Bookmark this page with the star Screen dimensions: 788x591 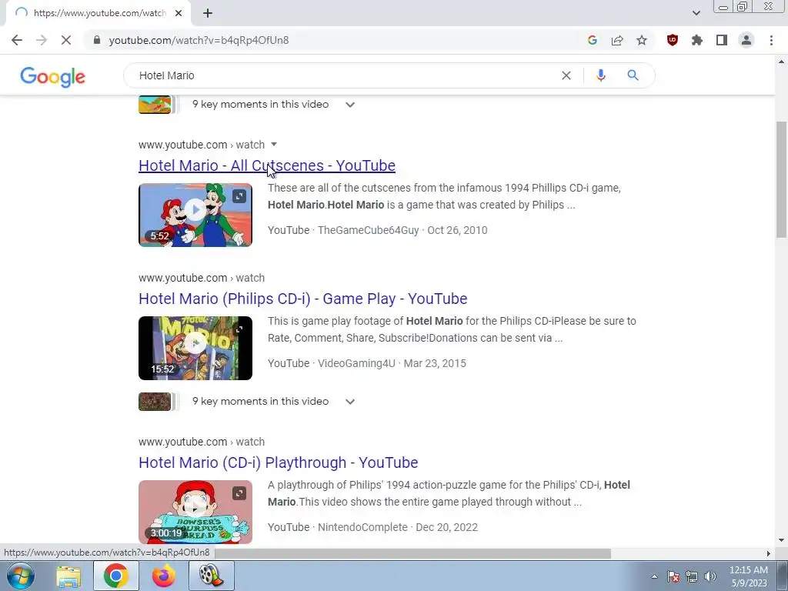(x=642, y=40)
